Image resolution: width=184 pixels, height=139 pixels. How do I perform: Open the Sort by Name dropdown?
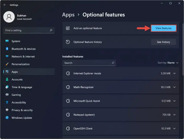(x=168, y=63)
